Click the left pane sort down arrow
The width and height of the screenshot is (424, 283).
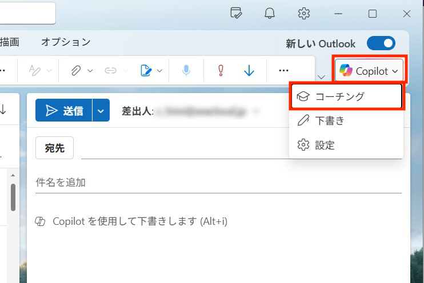click(x=3, y=110)
